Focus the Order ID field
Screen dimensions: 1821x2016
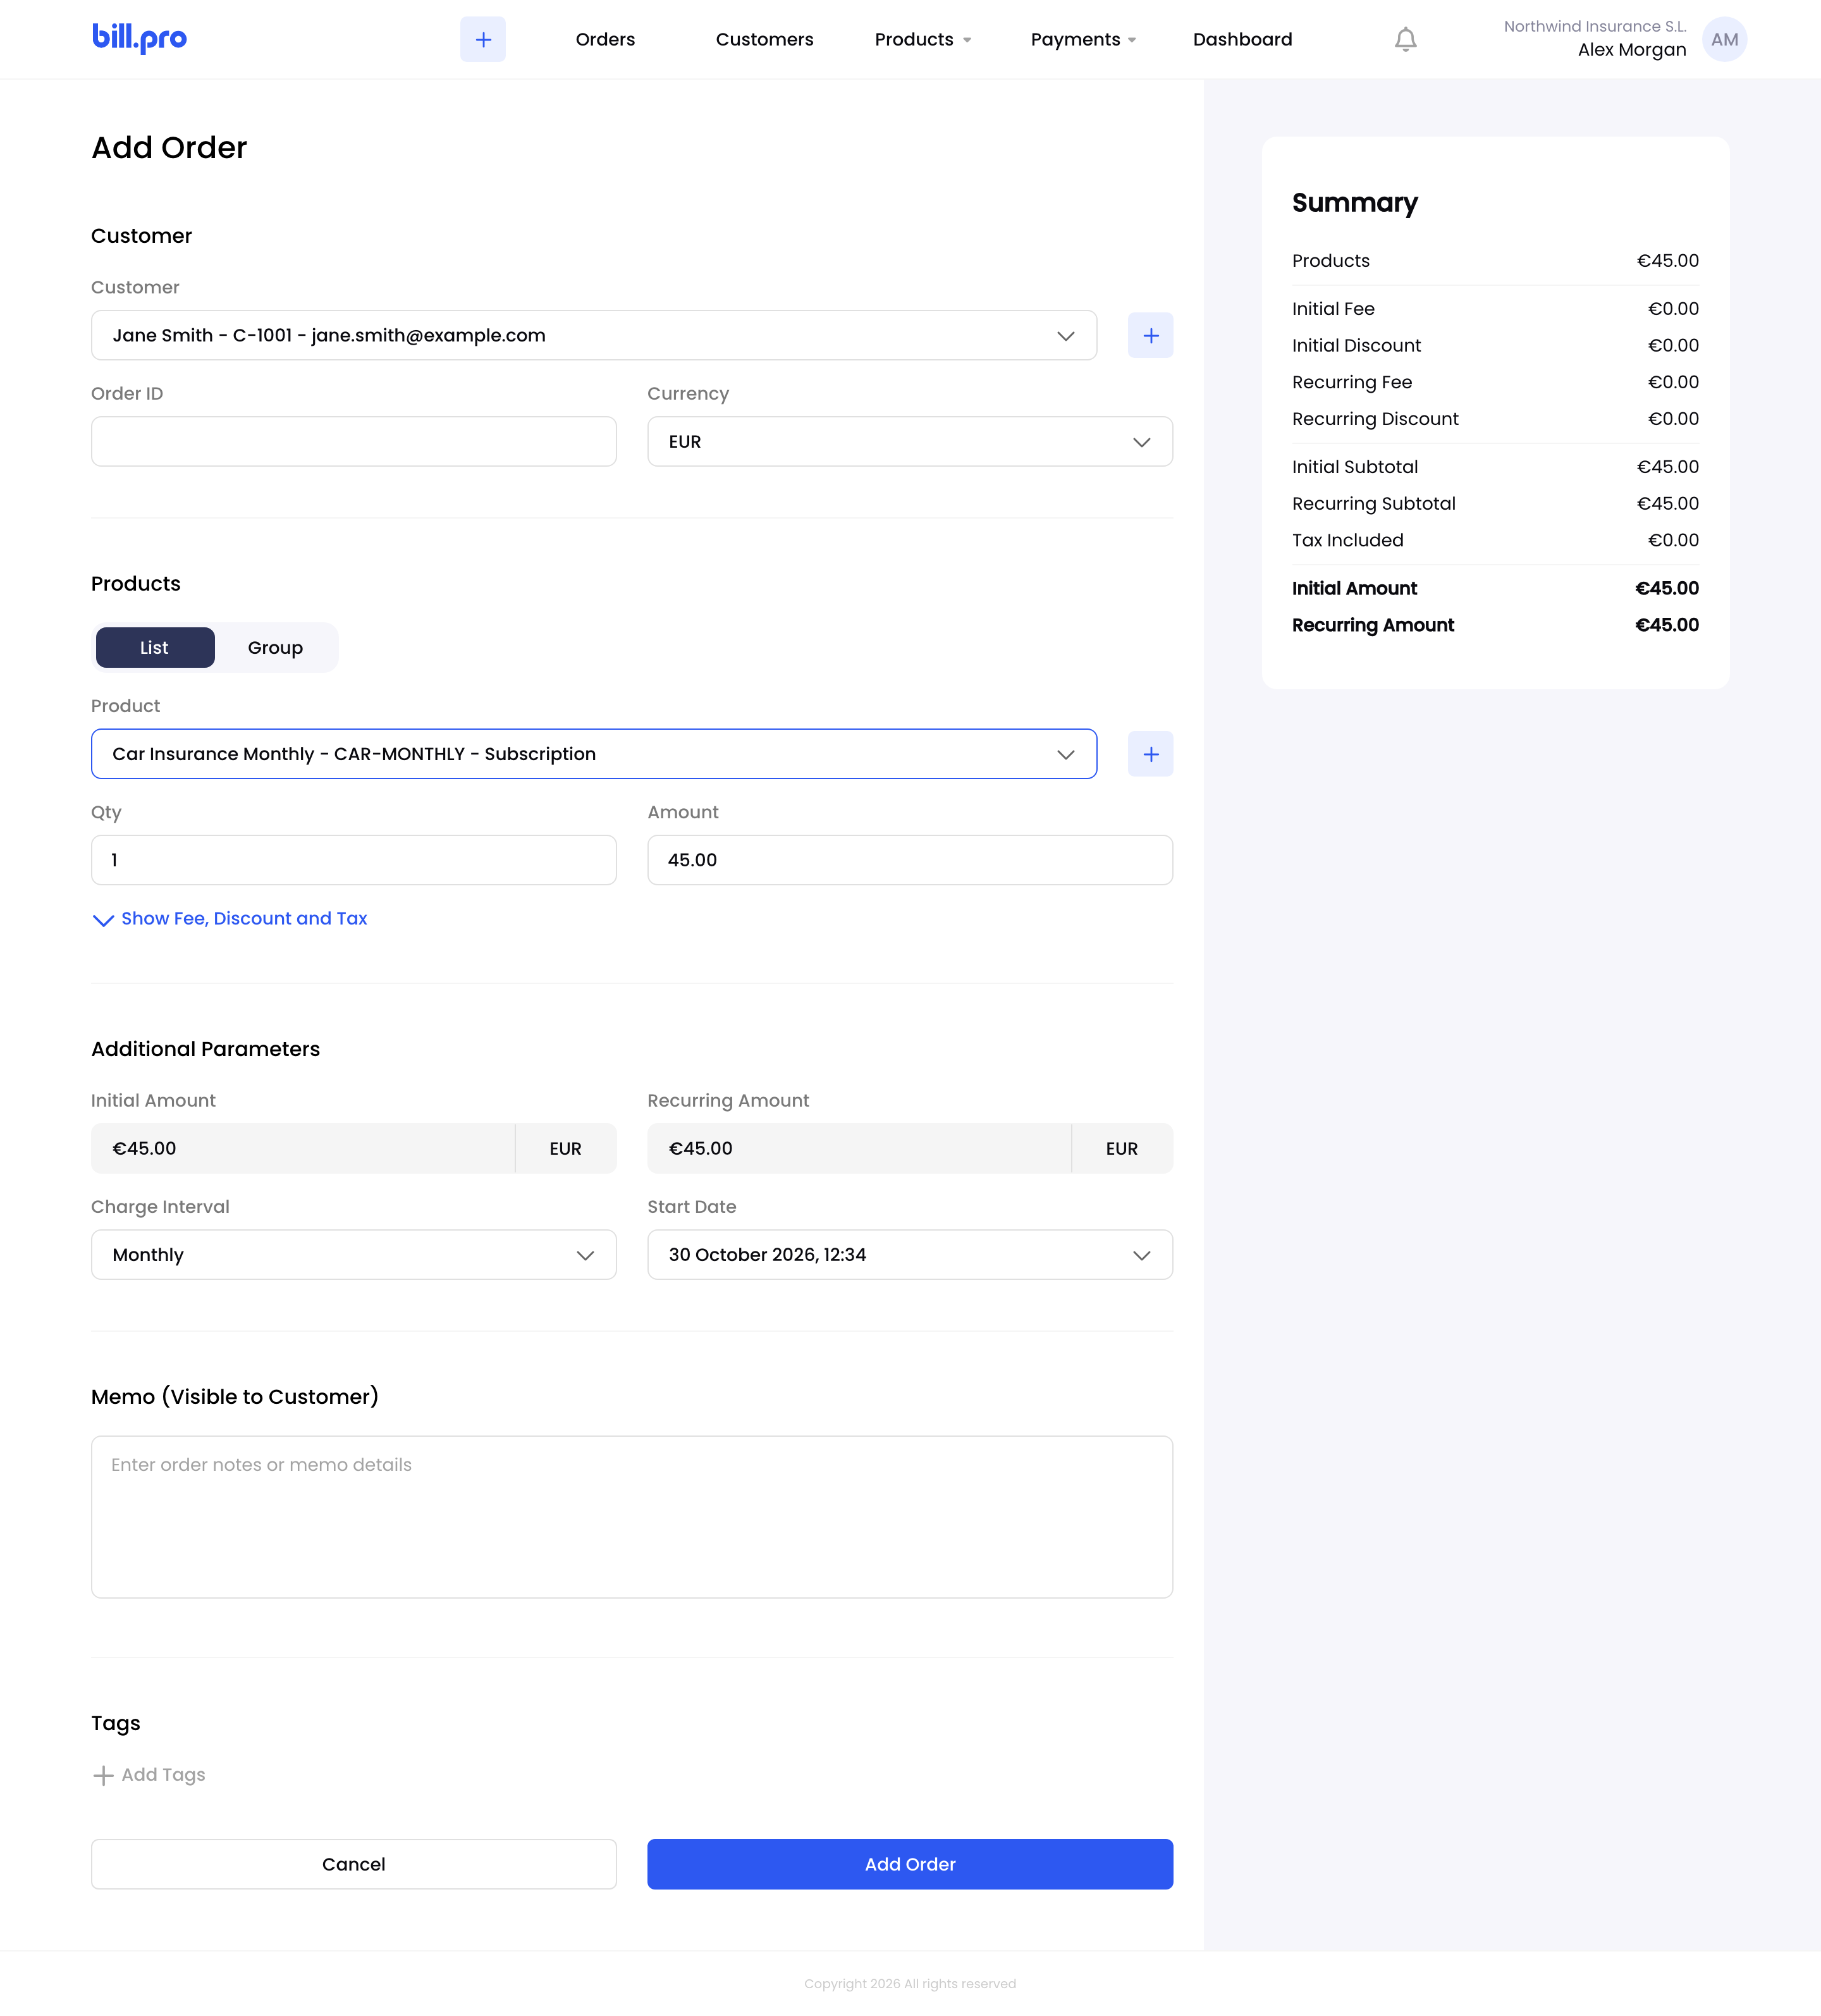click(354, 441)
